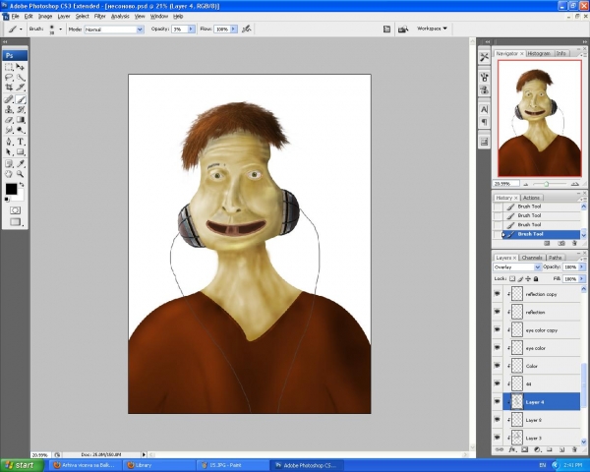Select the Path Selection tool
Screen dimensions: 590x472
click(9, 152)
